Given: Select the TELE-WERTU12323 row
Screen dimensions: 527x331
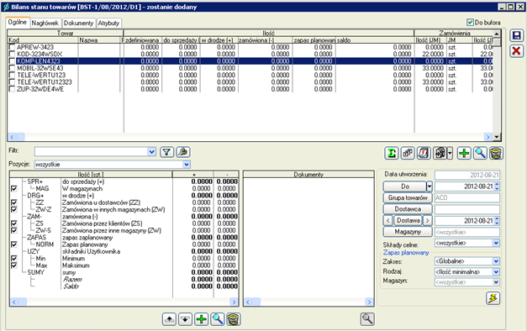Looking at the screenshot, I should pos(250,82).
